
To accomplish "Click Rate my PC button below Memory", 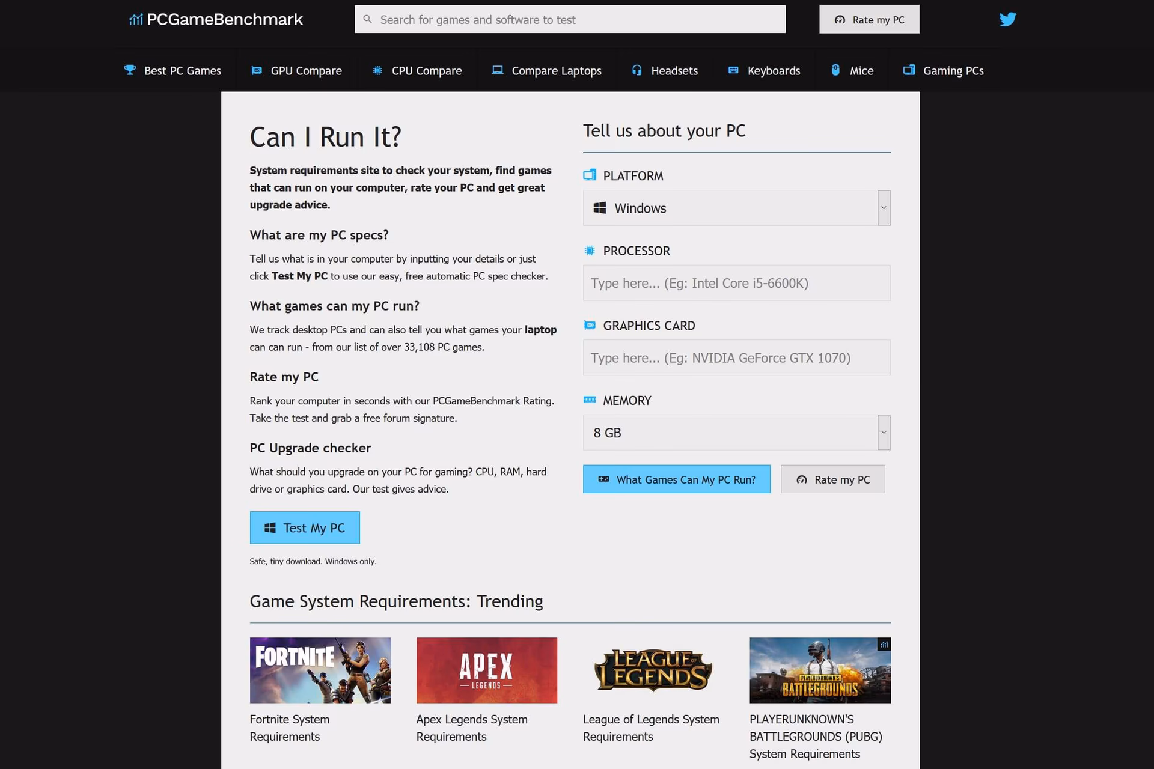I will (832, 479).
